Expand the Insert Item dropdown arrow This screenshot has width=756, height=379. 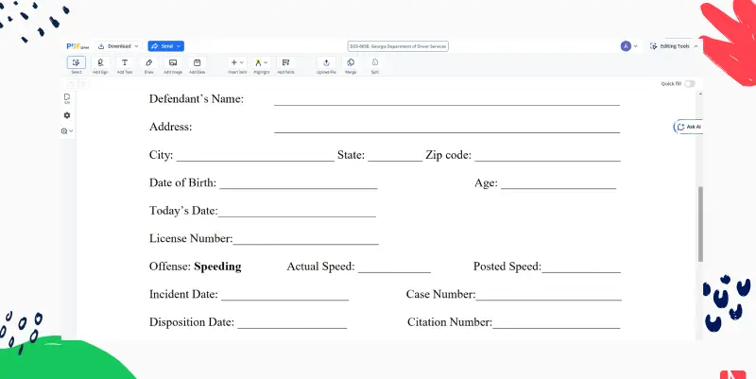[242, 62]
